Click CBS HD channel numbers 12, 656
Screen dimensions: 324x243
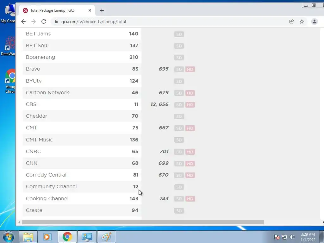[x=159, y=104]
